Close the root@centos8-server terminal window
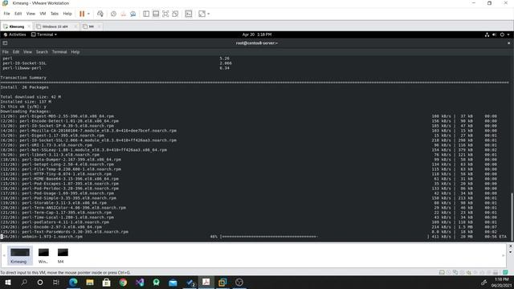This screenshot has height=289, width=514. 508,43
